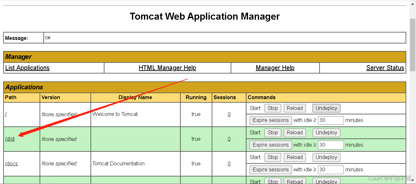This screenshot has width=416, height=184.
Task: Open HTML Manager Help link
Action: [x=167, y=68]
